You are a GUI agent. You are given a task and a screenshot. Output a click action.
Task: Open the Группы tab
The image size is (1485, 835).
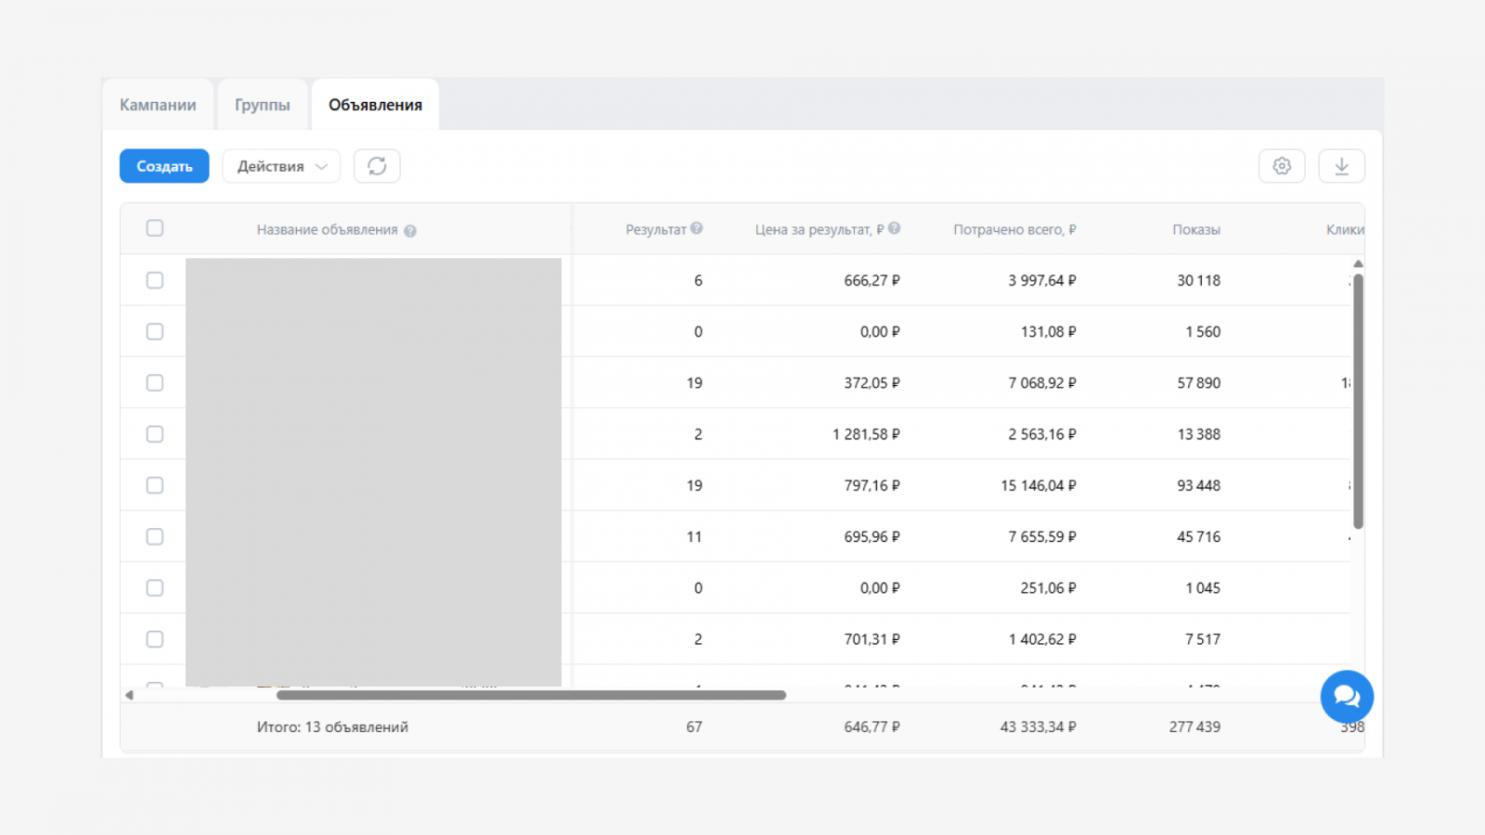(x=263, y=105)
